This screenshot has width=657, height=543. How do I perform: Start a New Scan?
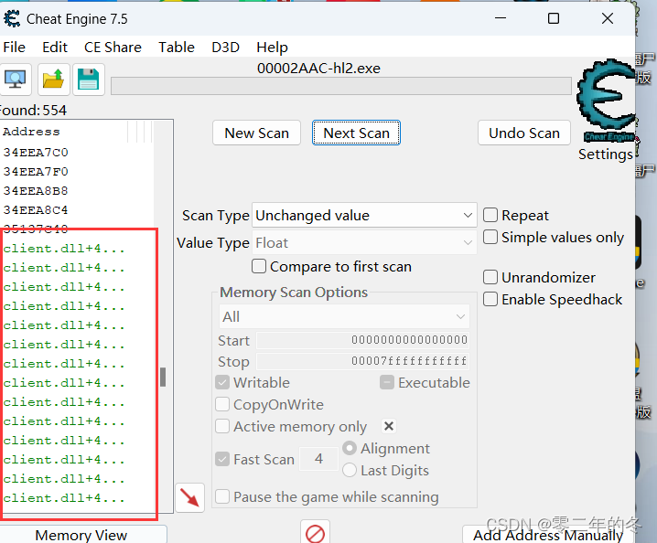[x=256, y=133]
